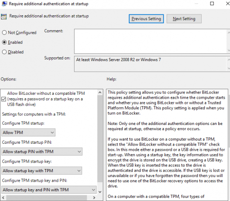Screen dimensions: 230x201
Task: Select the Disabled radio button
Action: (4, 52)
